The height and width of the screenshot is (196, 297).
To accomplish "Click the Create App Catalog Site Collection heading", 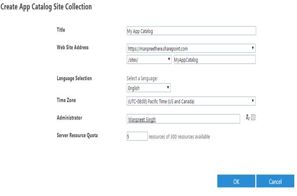I will (47, 7).
